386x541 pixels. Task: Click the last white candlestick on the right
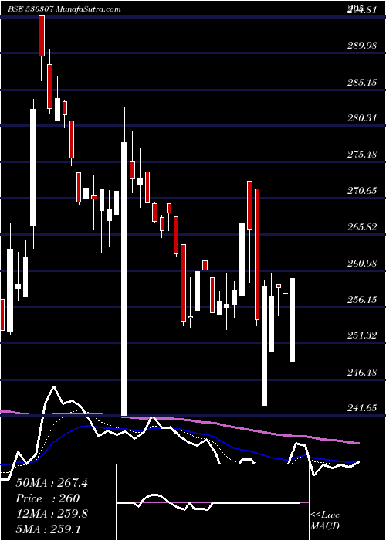click(x=293, y=320)
